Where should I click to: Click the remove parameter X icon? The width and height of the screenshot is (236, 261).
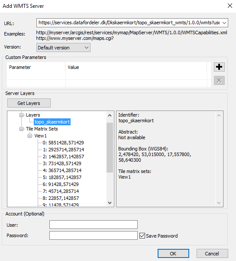pos(219,81)
